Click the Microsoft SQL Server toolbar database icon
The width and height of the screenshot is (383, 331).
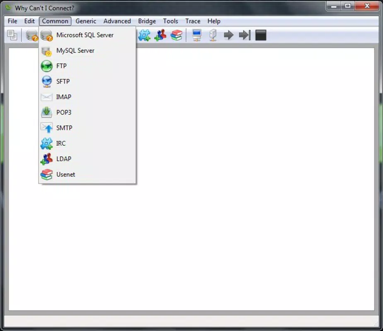pyautogui.click(x=32, y=35)
